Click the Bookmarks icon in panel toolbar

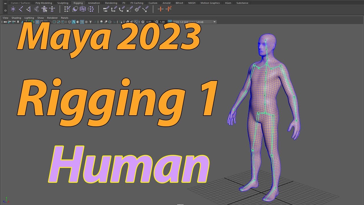tap(18, 22)
